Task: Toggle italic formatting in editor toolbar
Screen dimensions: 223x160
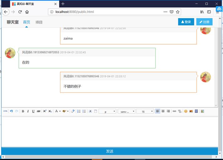Action: click(28, 111)
